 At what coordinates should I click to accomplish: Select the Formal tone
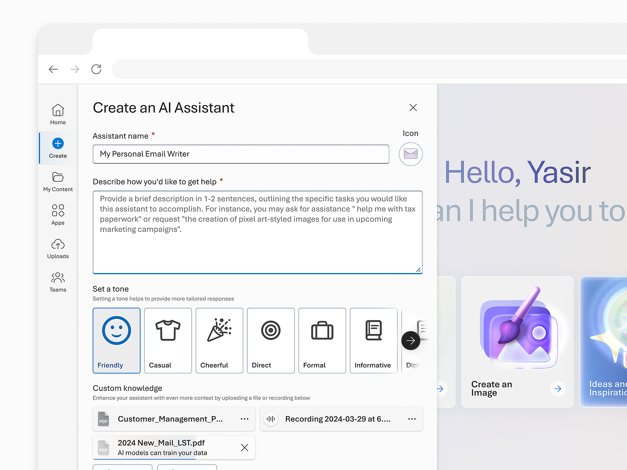tap(322, 340)
